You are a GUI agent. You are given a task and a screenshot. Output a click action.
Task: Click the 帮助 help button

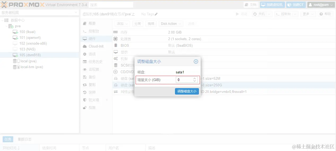point(325,14)
